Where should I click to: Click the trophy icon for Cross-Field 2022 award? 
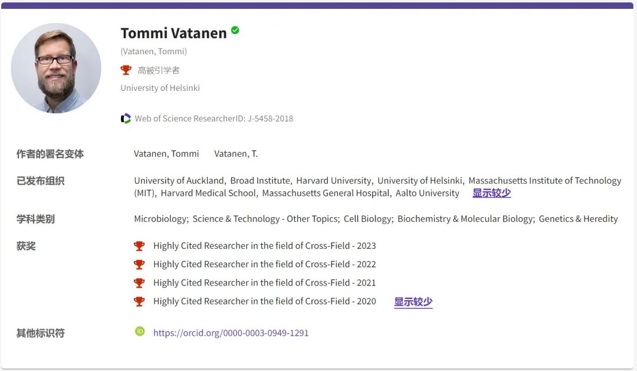point(139,264)
